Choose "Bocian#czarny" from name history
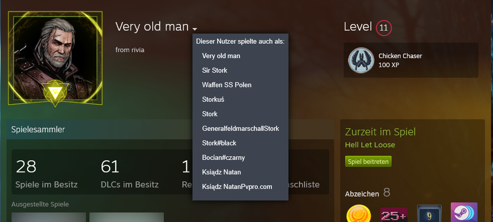This screenshot has height=222, width=493. point(224,158)
